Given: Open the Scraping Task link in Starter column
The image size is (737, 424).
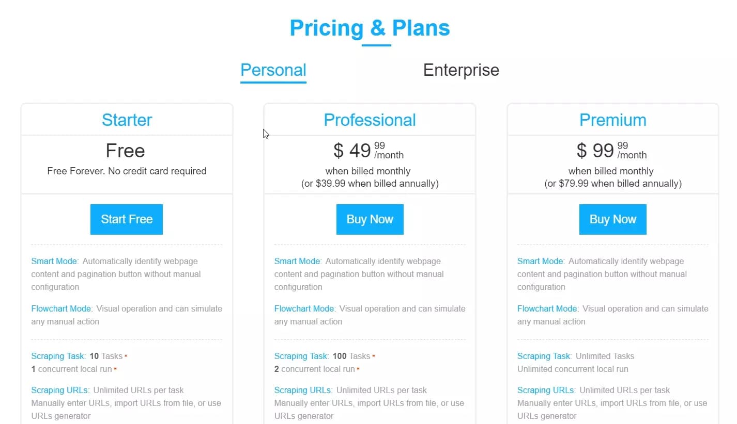Looking at the screenshot, I should [x=58, y=356].
